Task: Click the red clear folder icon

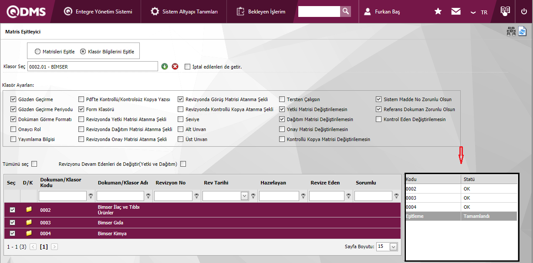Action: (175, 66)
